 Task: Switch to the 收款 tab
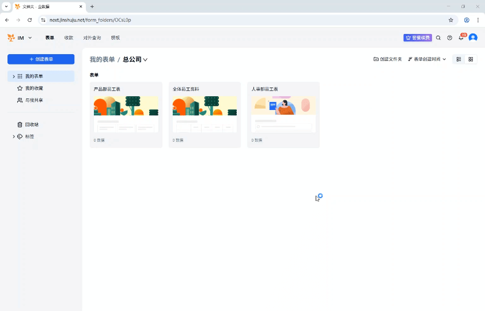click(69, 38)
